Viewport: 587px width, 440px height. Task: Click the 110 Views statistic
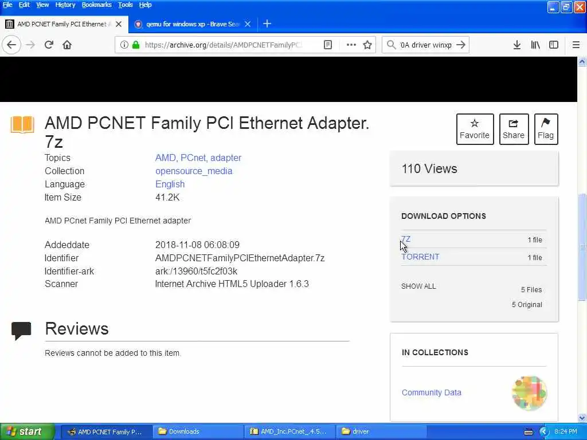tap(429, 169)
